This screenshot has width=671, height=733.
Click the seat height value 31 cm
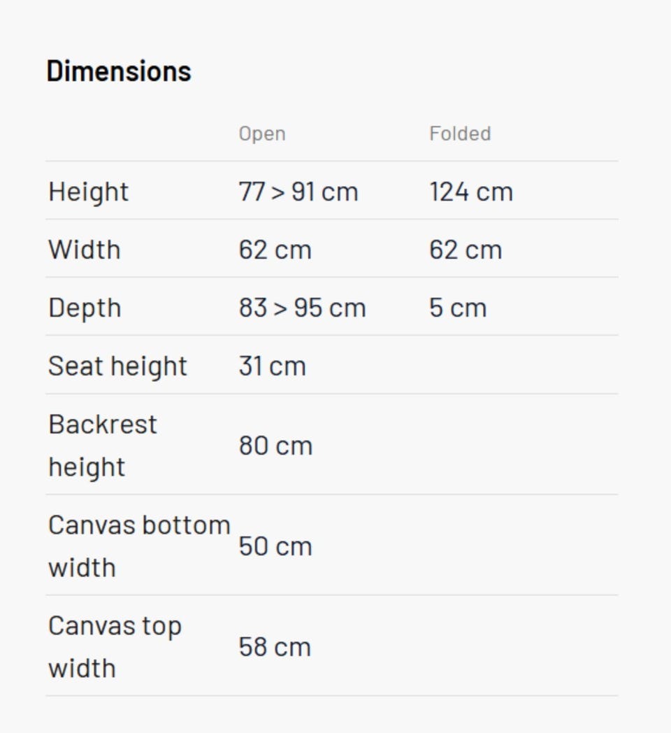[273, 366]
